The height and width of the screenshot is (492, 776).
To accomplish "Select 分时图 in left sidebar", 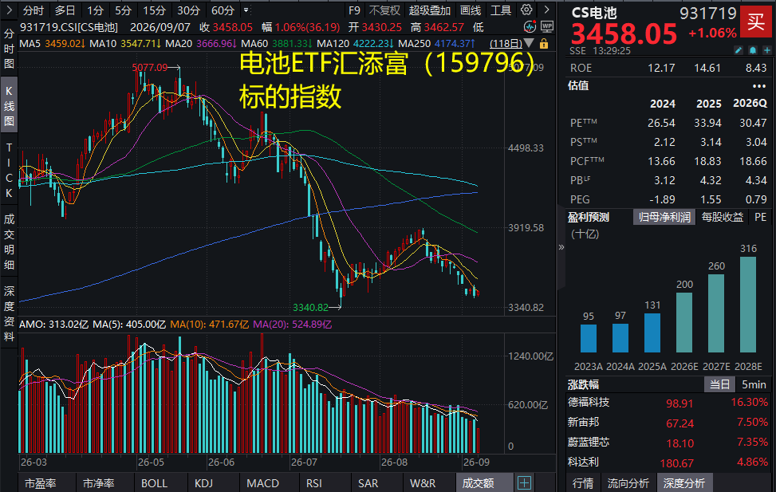I will 9,49.
